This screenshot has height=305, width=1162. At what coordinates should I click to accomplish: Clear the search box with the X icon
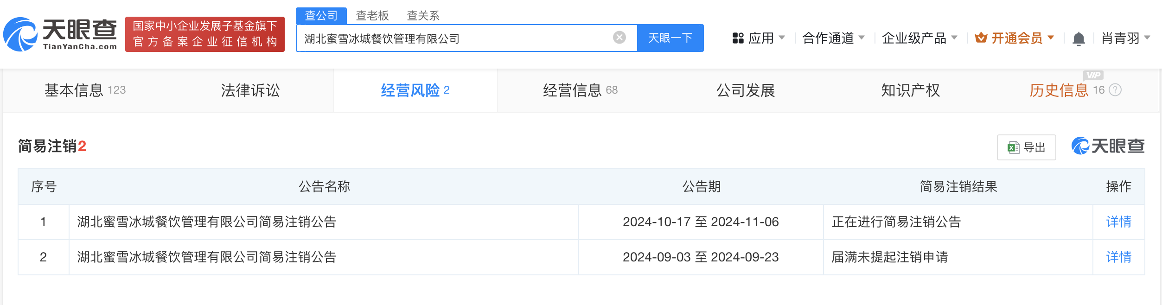tap(619, 38)
